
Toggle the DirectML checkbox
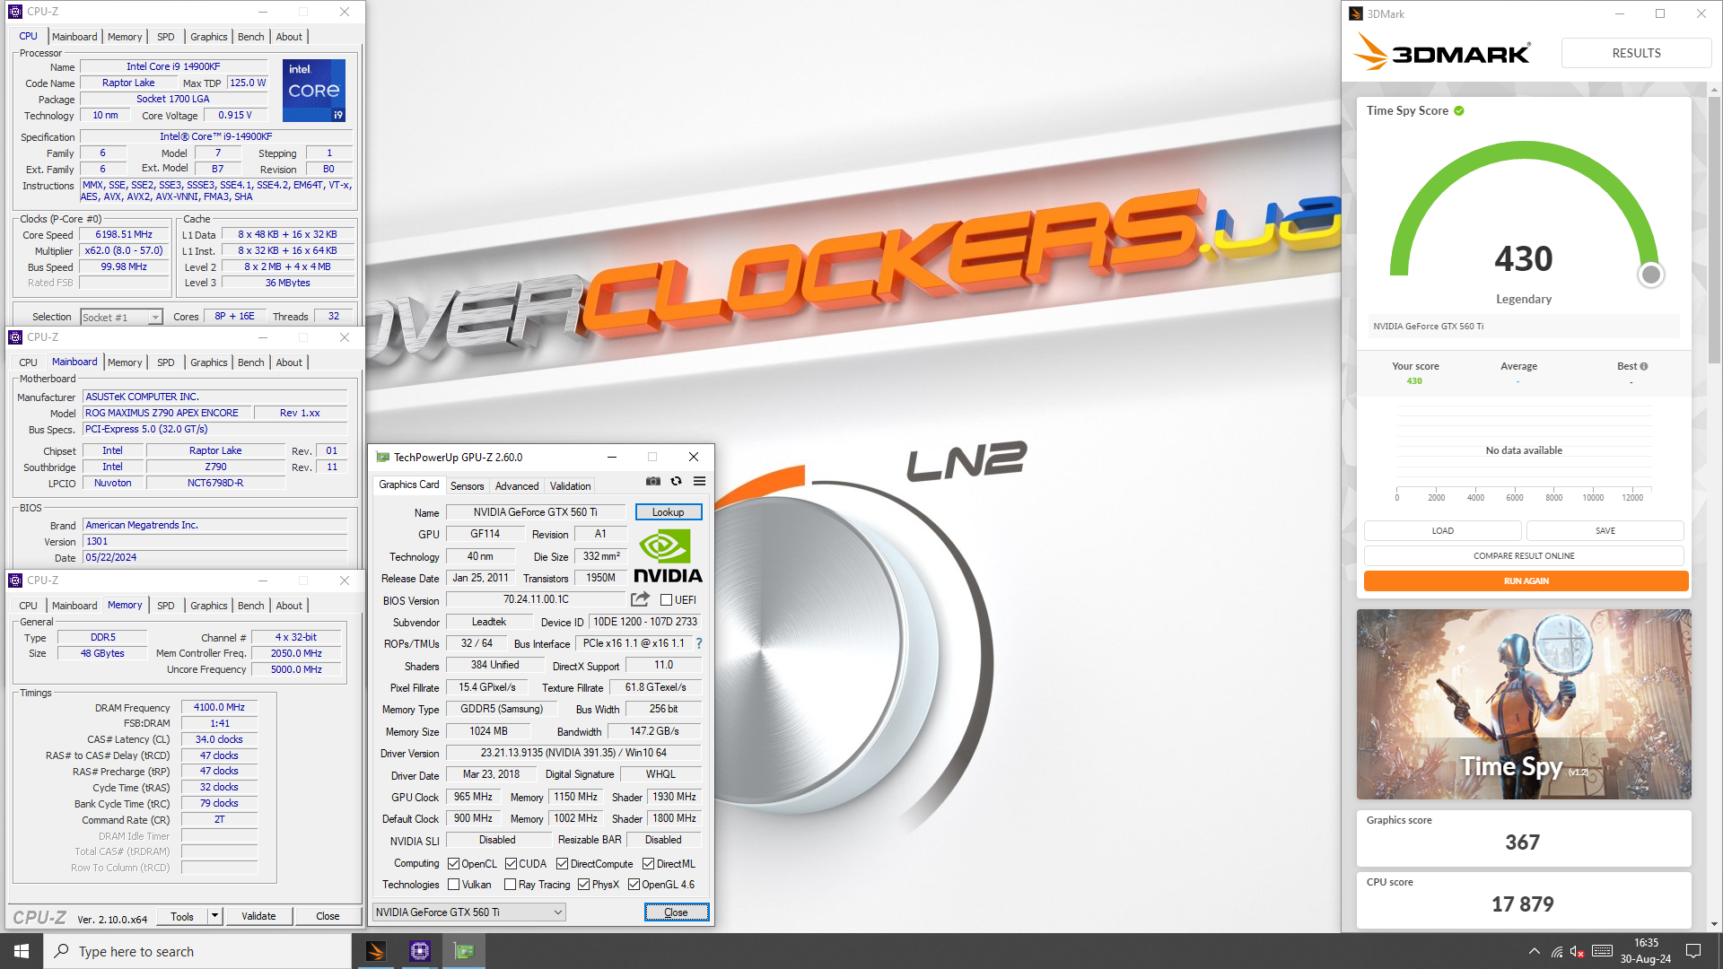point(648,864)
